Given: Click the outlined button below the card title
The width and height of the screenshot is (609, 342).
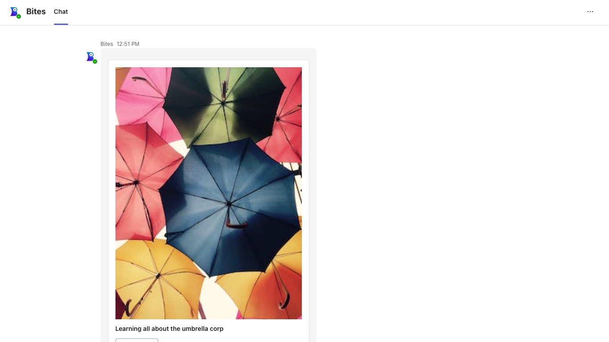Looking at the screenshot, I should [137, 340].
